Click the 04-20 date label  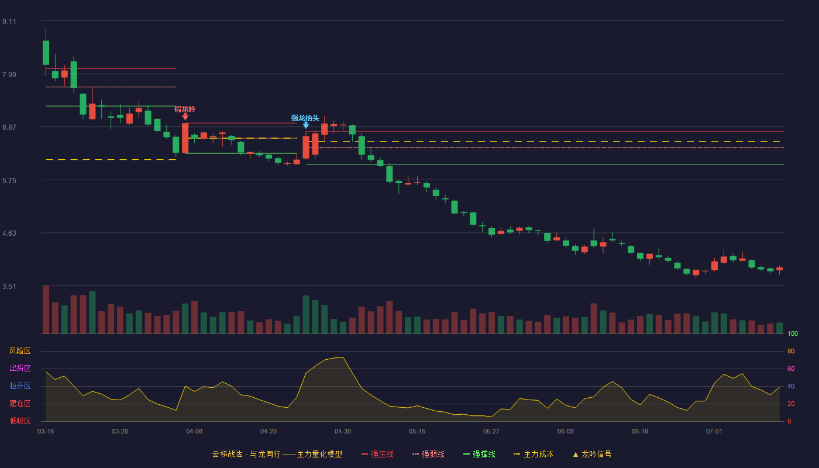pyautogui.click(x=269, y=431)
